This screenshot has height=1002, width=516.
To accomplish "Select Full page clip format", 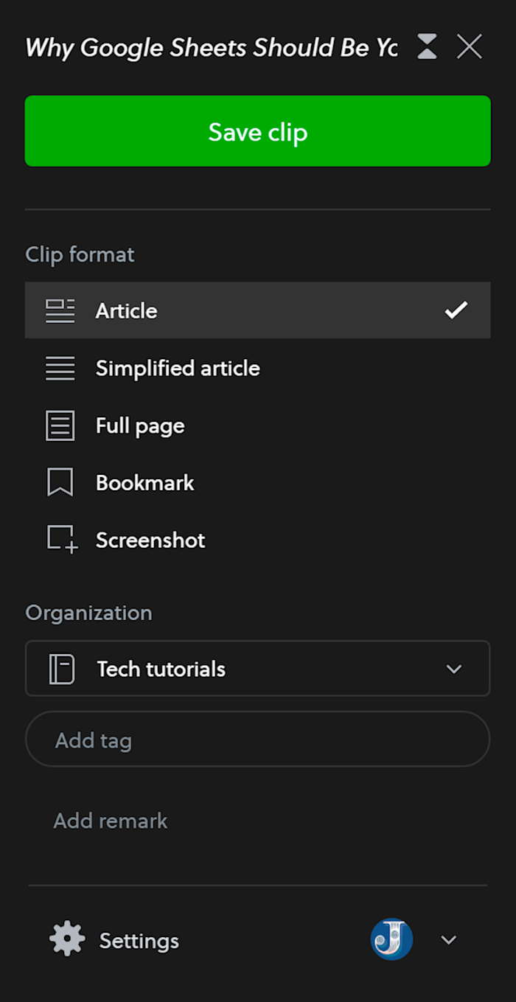I will click(257, 425).
